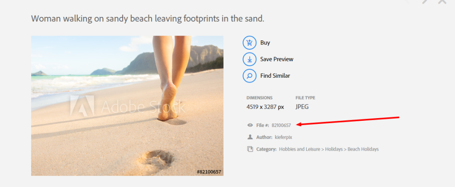The image size is (455, 187).
Task: Select the Find Similar text option
Action: 275,76
